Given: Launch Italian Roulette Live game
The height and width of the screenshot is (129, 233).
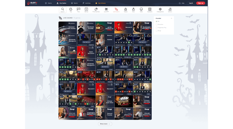Looking at the screenshot, I should [x=142, y=114].
